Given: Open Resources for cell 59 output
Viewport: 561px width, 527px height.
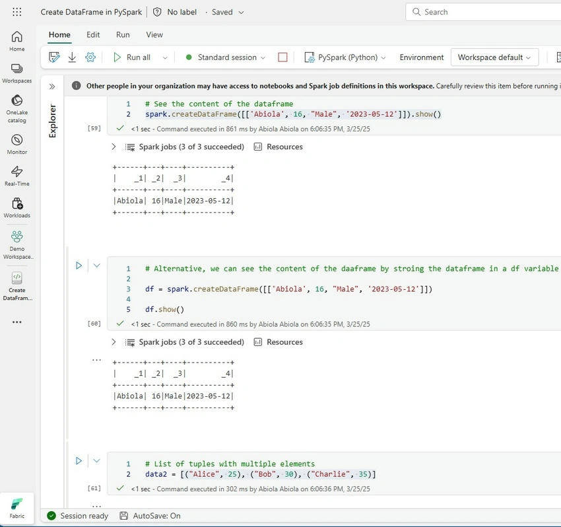Looking at the screenshot, I should [x=278, y=147].
